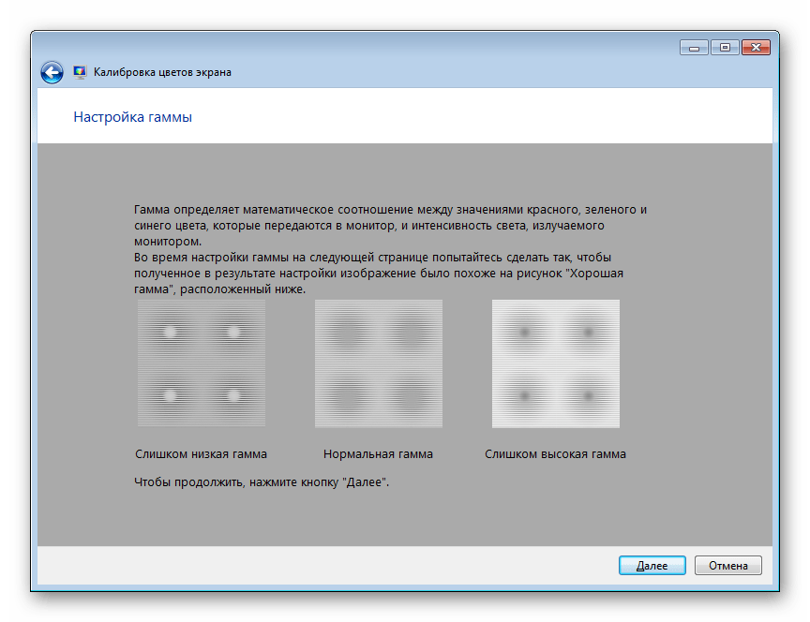Click the paragraph starting 'Гамма определяет математическое'
Screen dimensions: 810x622
(x=391, y=225)
